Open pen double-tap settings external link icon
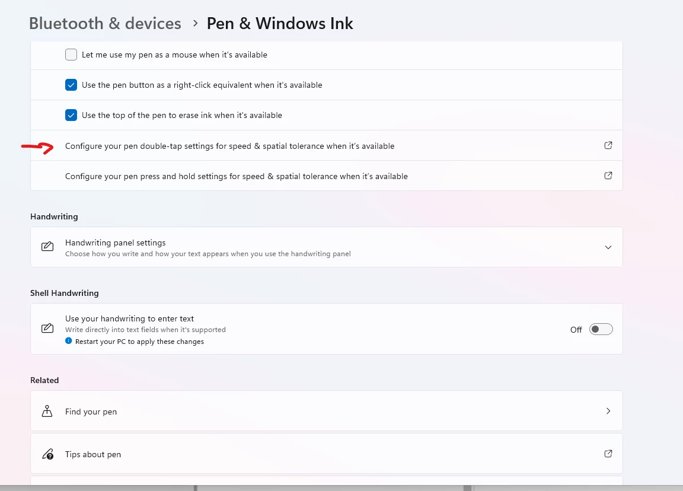The height and width of the screenshot is (491, 683). click(608, 145)
